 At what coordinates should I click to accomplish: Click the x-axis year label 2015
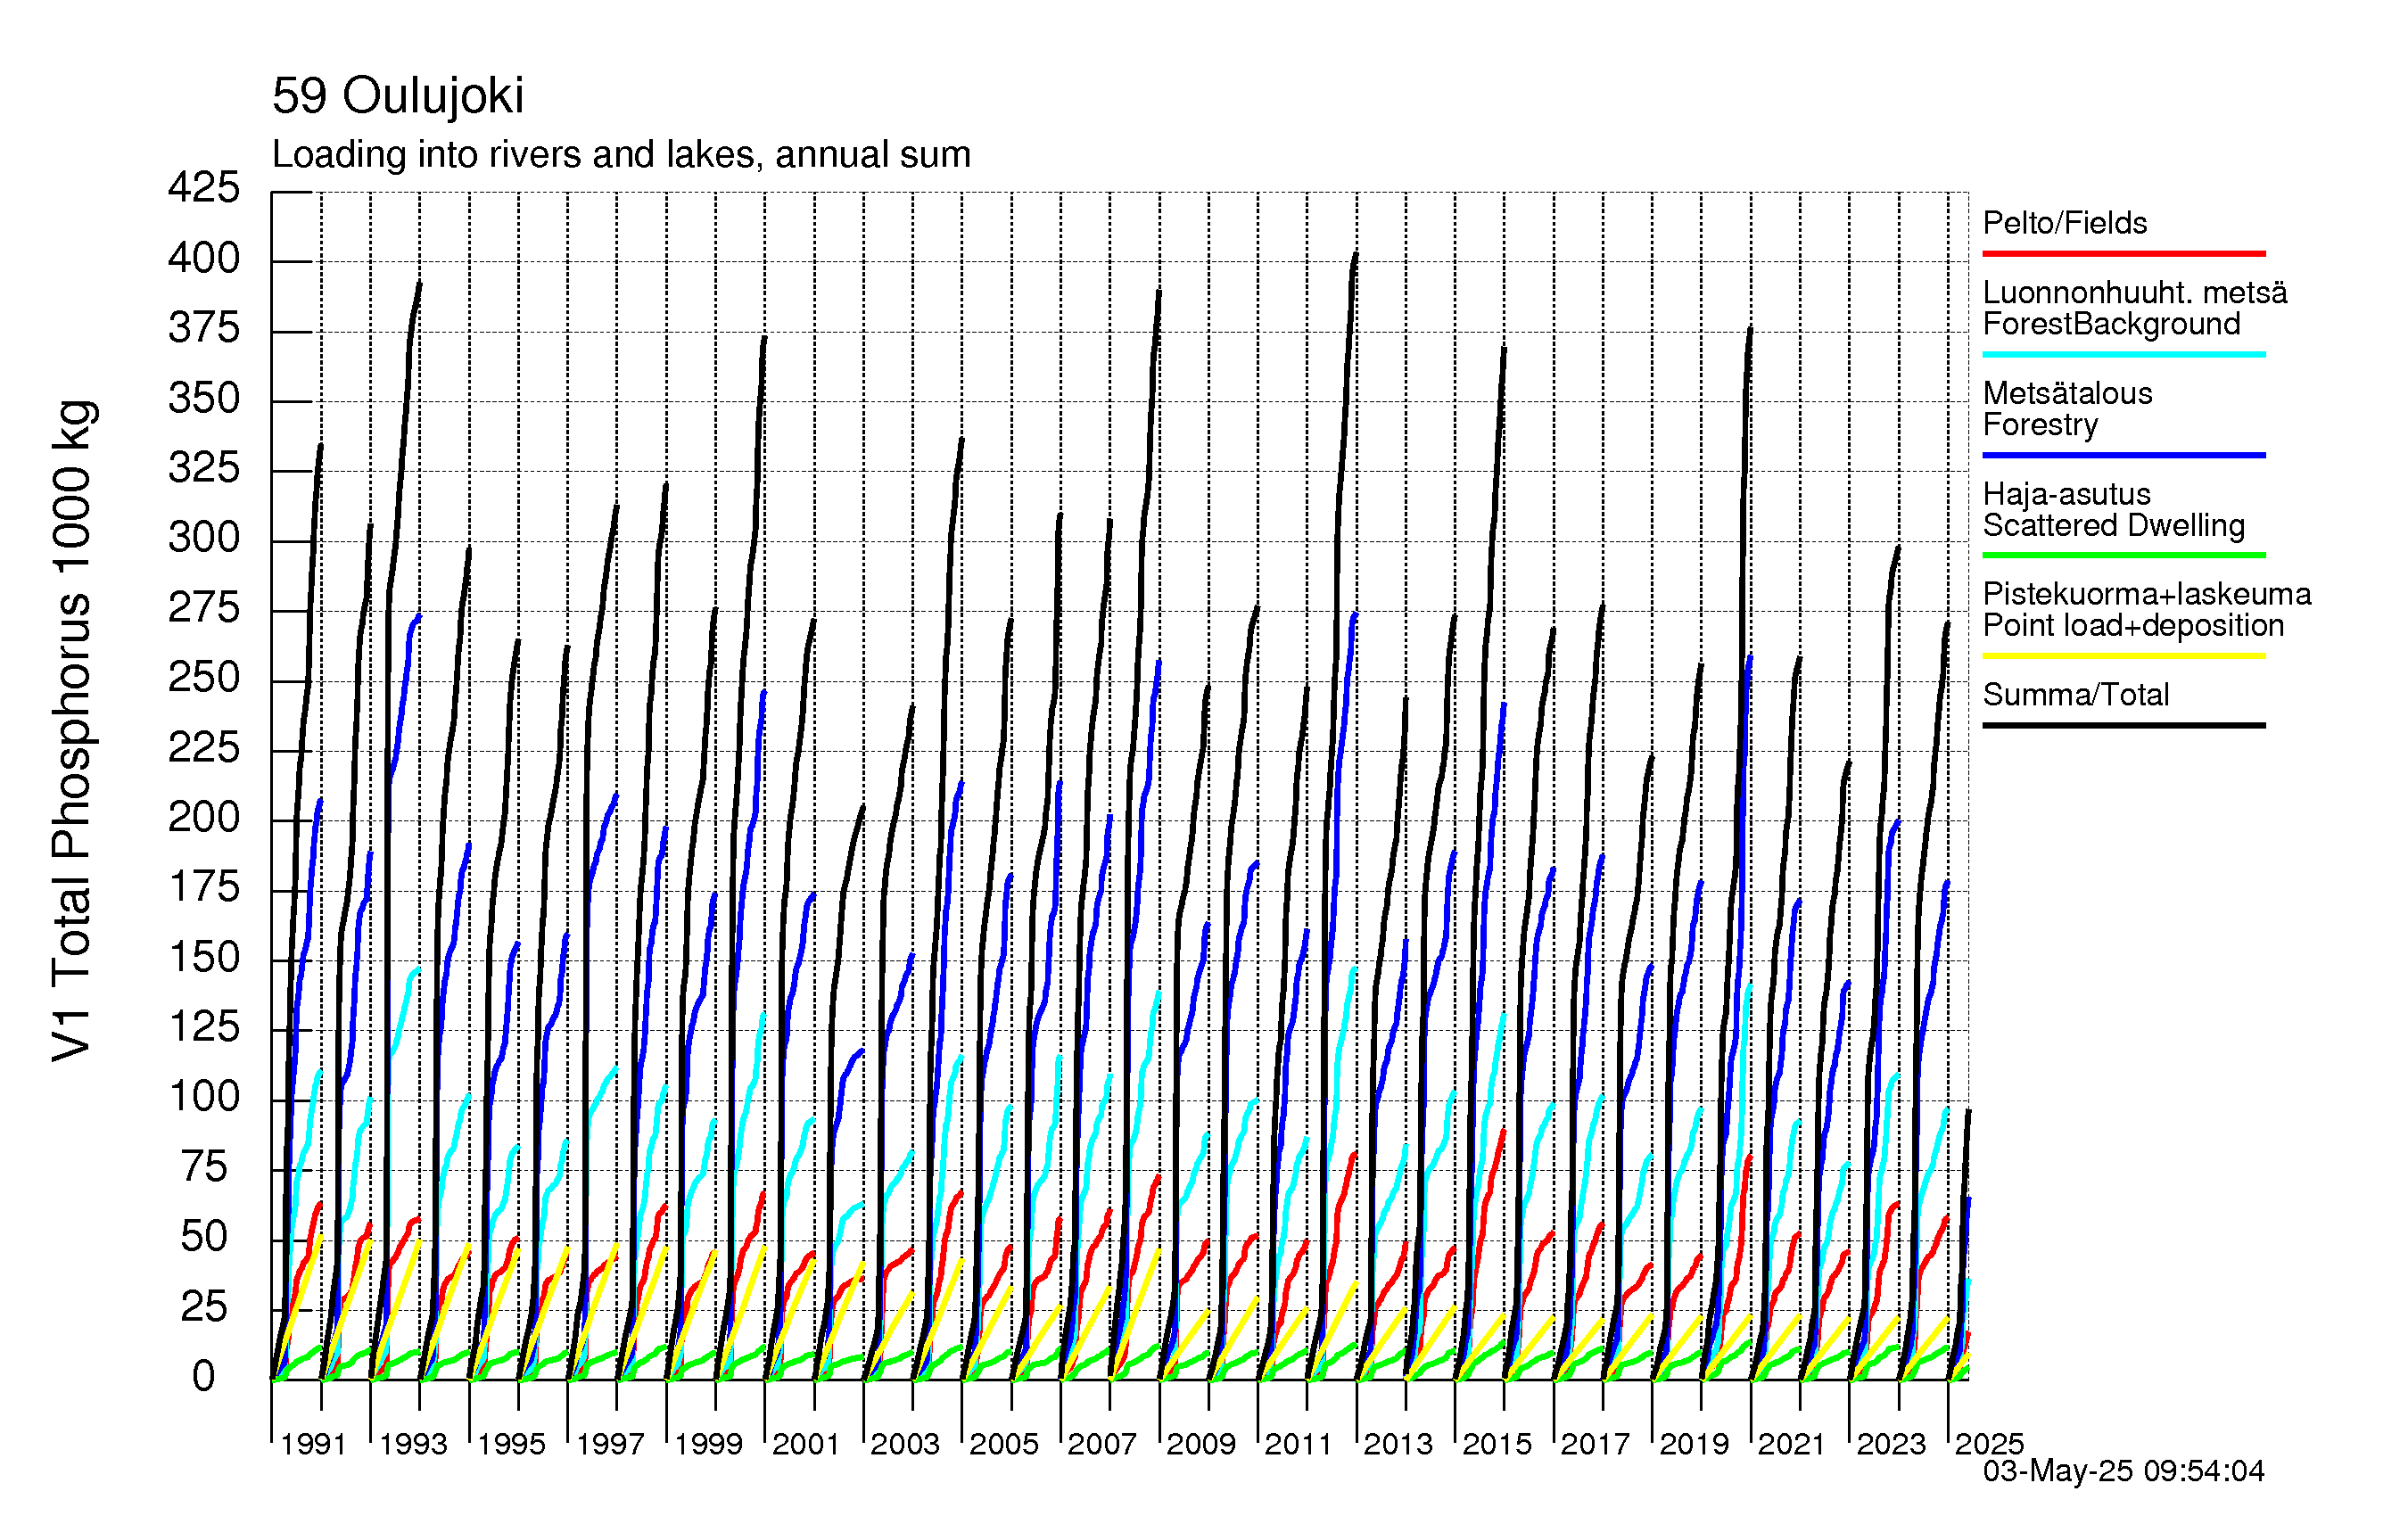click(1497, 1444)
